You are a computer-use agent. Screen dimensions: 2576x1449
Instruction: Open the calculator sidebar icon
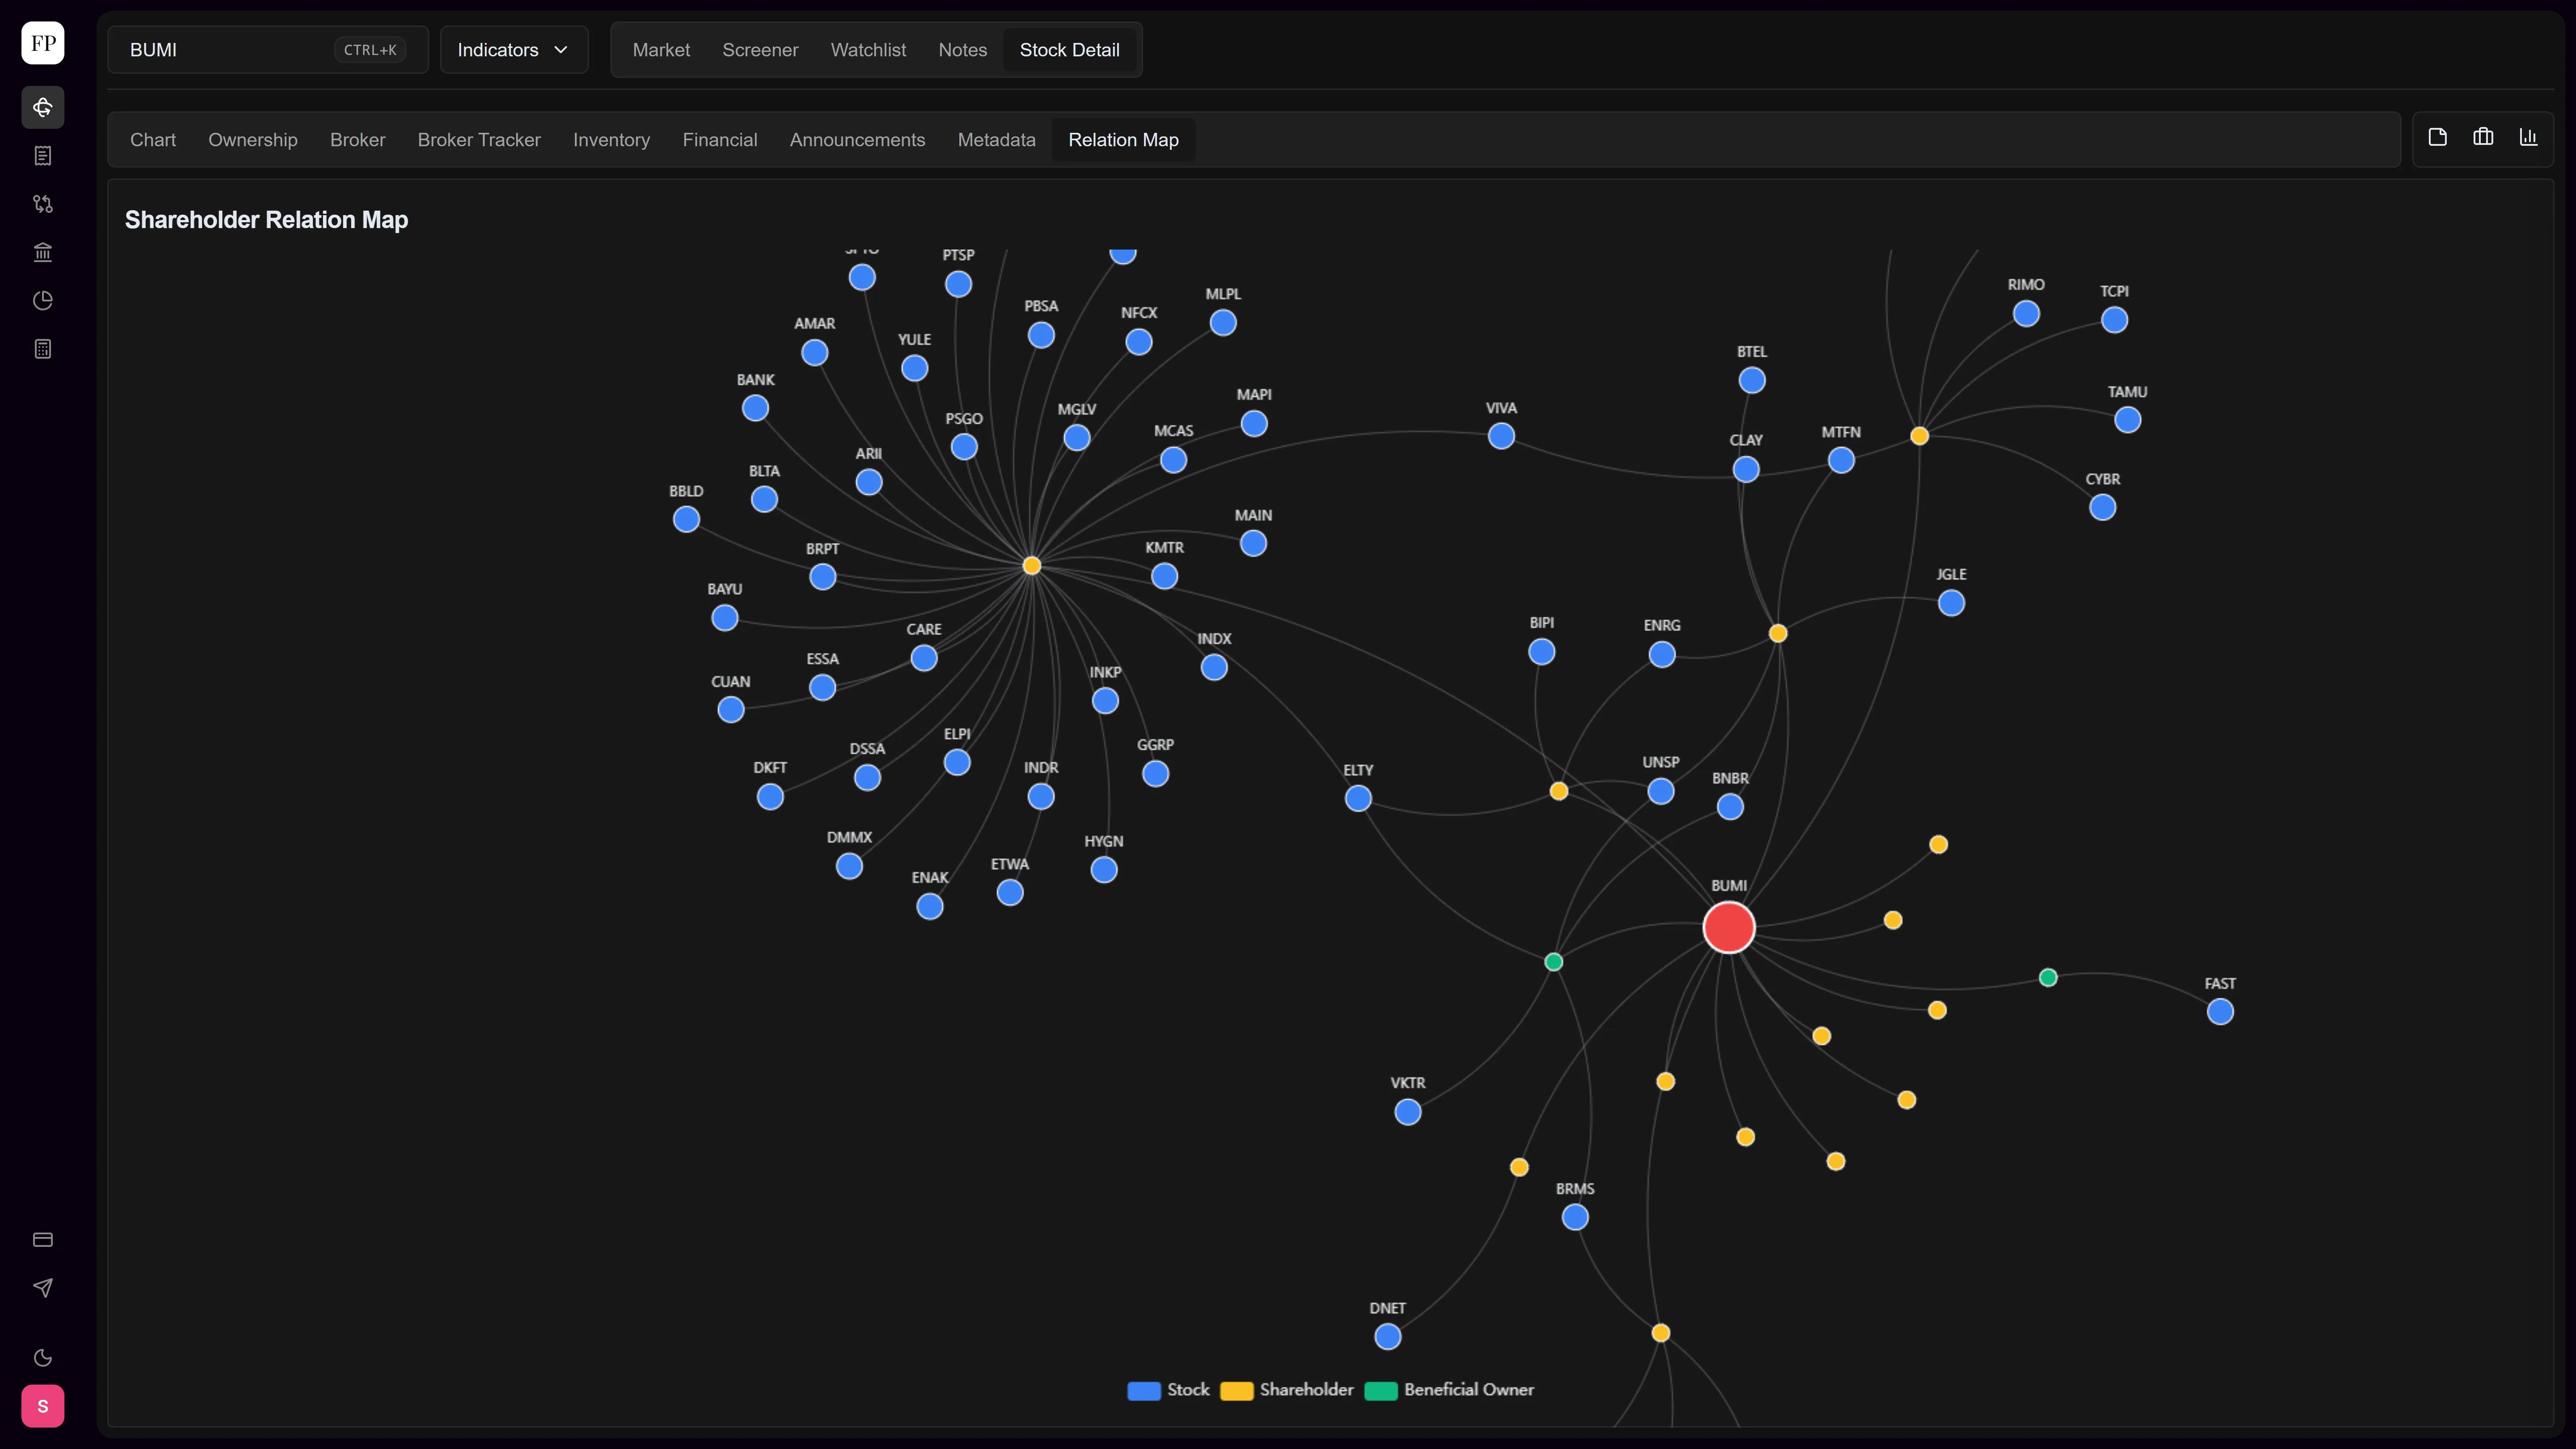(43, 349)
